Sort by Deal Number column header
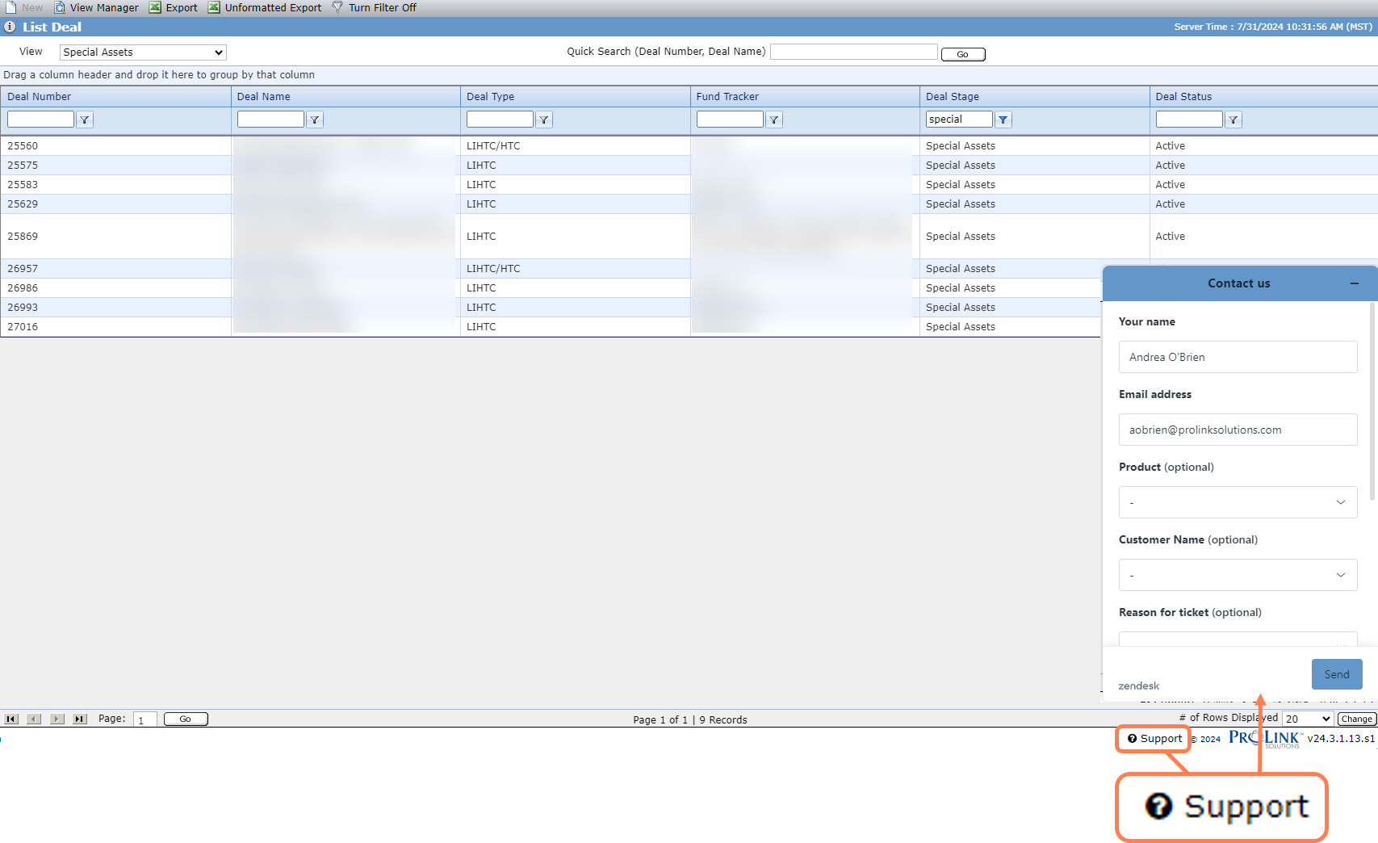 pos(39,97)
